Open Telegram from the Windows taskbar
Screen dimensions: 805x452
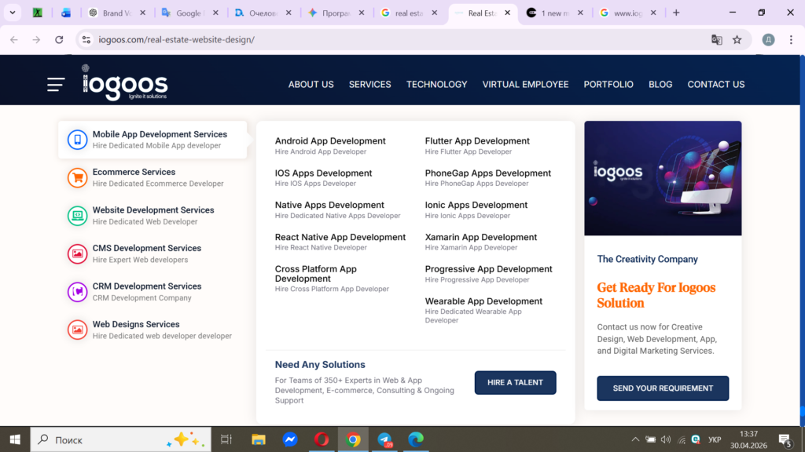pos(384,439)
